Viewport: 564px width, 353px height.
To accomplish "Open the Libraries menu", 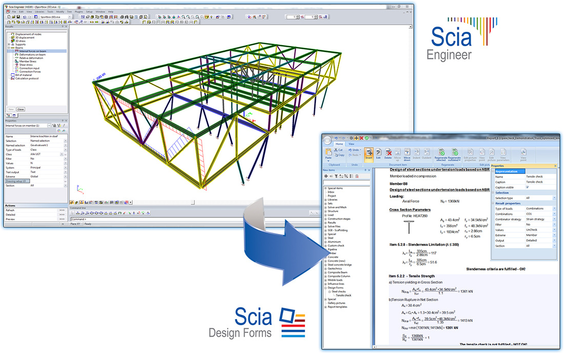I will tap(39, 12).
